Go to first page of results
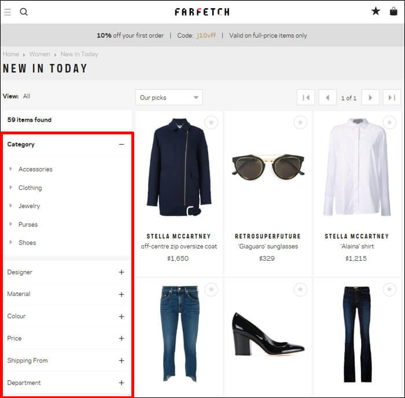Image resolution: width=405 pixels, height=398 pixels. 306,97
